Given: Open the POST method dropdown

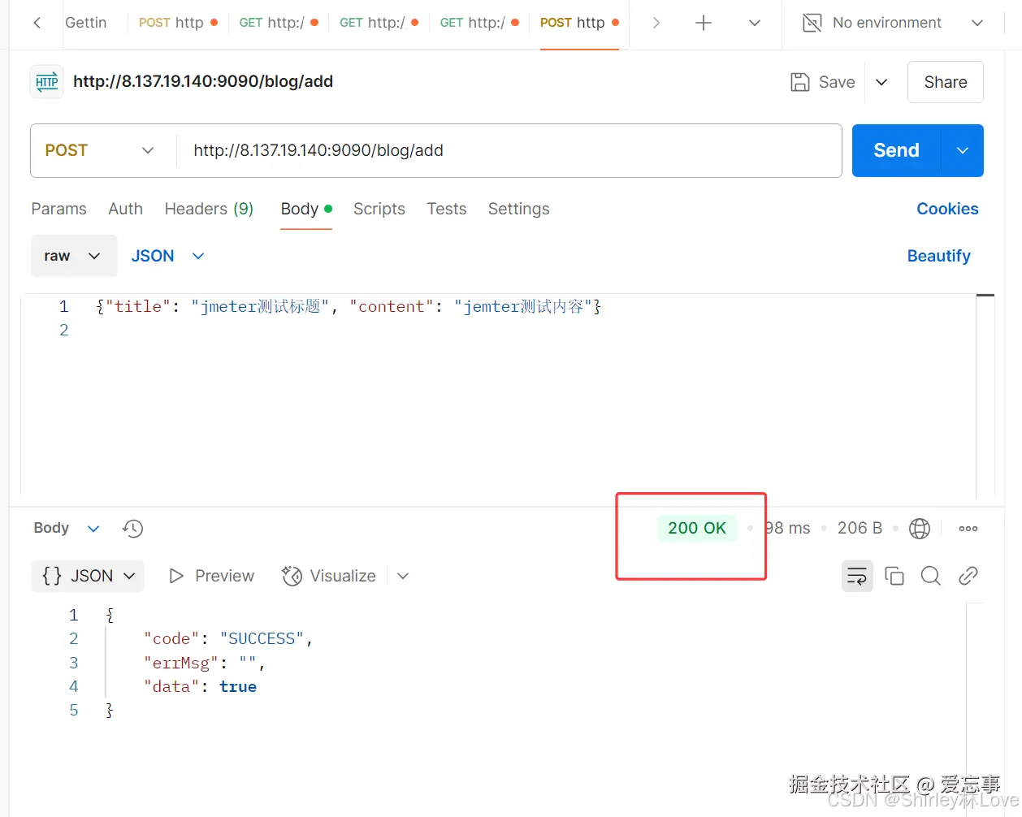Looking at the screenshot, I should point(100,150).
